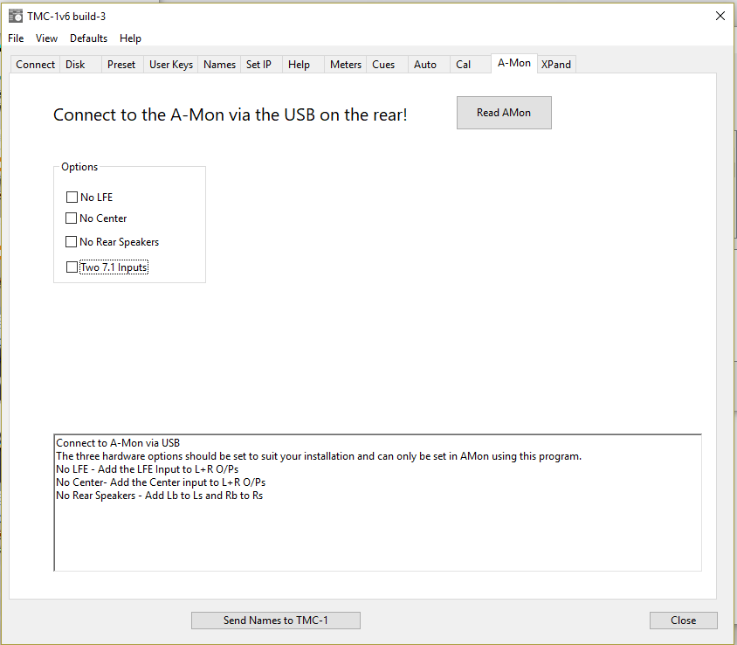Image resolution: width=737 pixels, height=645 pixels.
Task: Switch to the XPand tab
Action: (x=556, y=65)
